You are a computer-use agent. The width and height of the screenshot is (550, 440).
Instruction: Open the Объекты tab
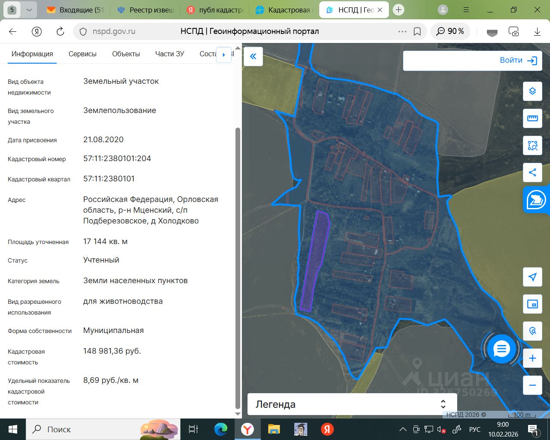(x=126, y=54)
